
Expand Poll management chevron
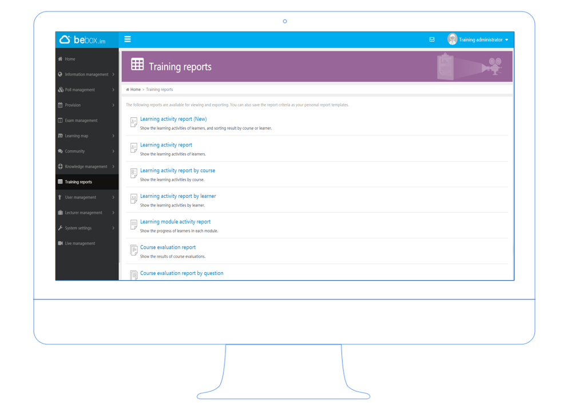(x=113, y=90)
